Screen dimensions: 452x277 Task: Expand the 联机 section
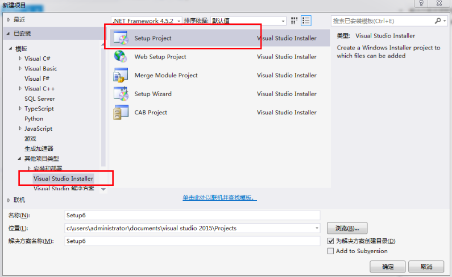tap(9, 200)
